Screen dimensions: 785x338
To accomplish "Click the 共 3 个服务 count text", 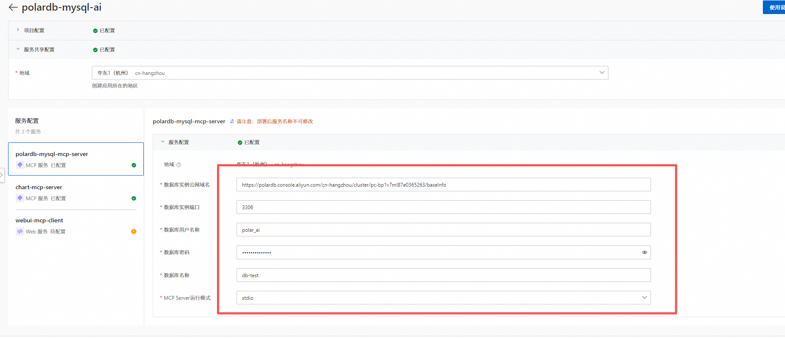I will click(28, 132).
